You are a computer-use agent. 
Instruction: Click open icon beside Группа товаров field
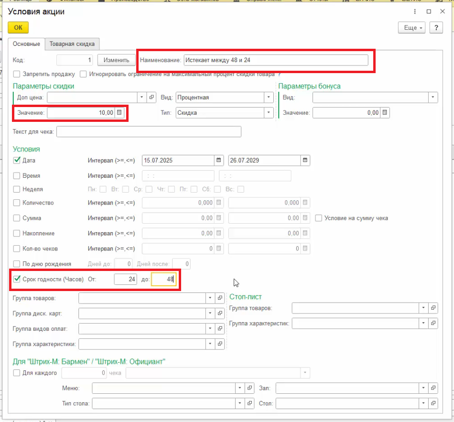[x=220, y=298]
